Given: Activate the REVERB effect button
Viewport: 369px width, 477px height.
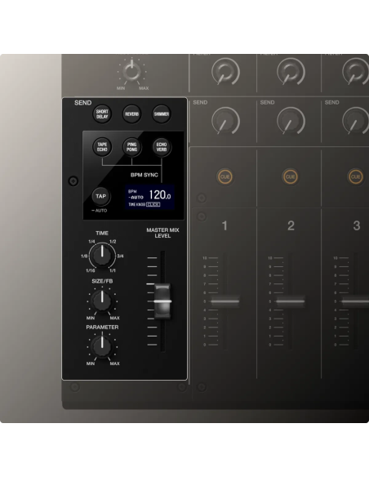Looking at the screenshot, I should (131, 114).
